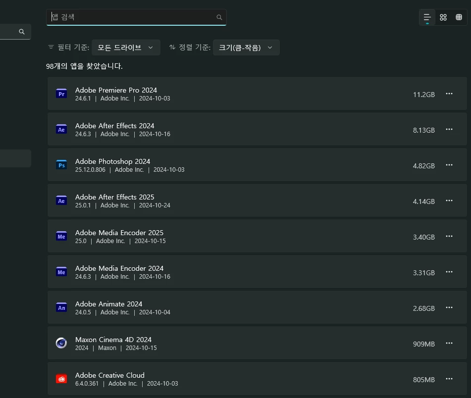
Task: Open more options for Adobe Media Encoder 2024
Action: (x=449, y=272)
